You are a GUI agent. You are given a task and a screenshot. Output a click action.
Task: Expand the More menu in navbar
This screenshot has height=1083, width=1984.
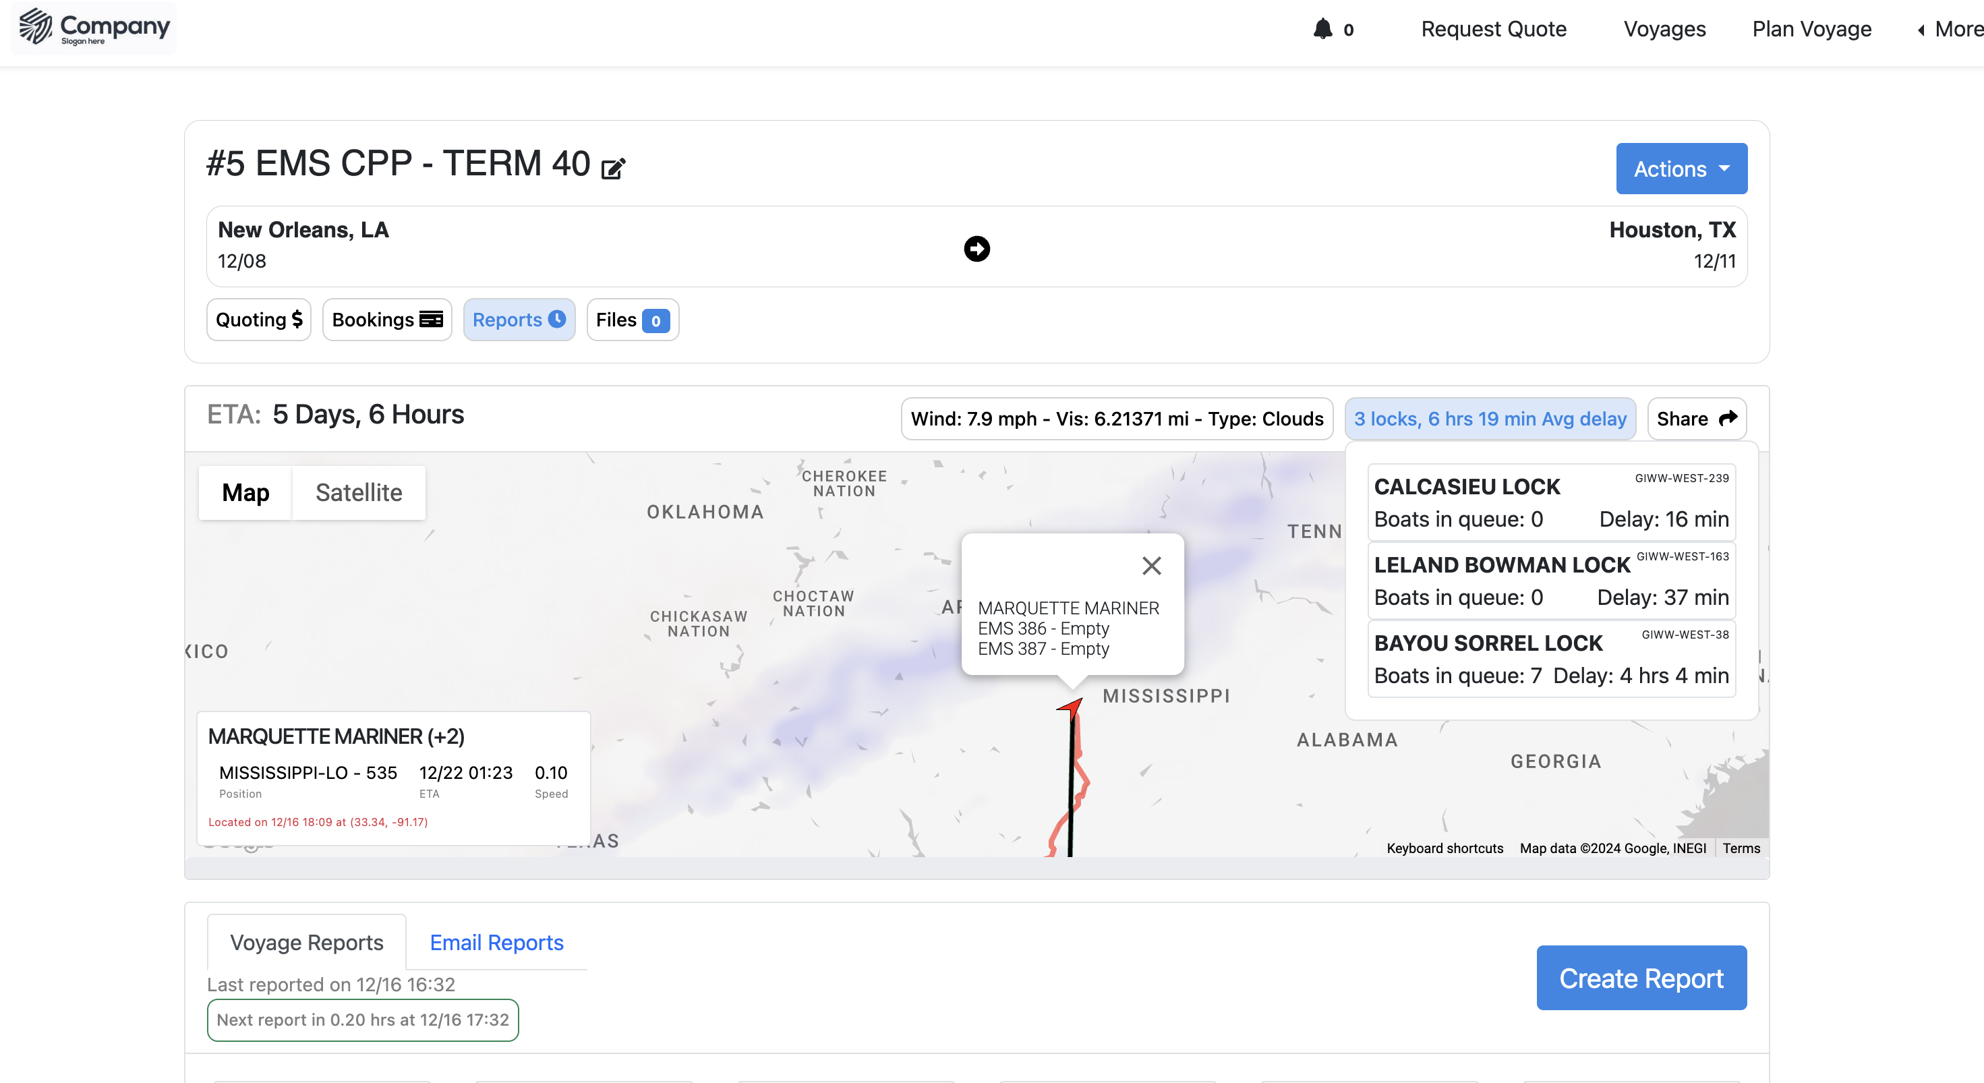(1948, 29)
